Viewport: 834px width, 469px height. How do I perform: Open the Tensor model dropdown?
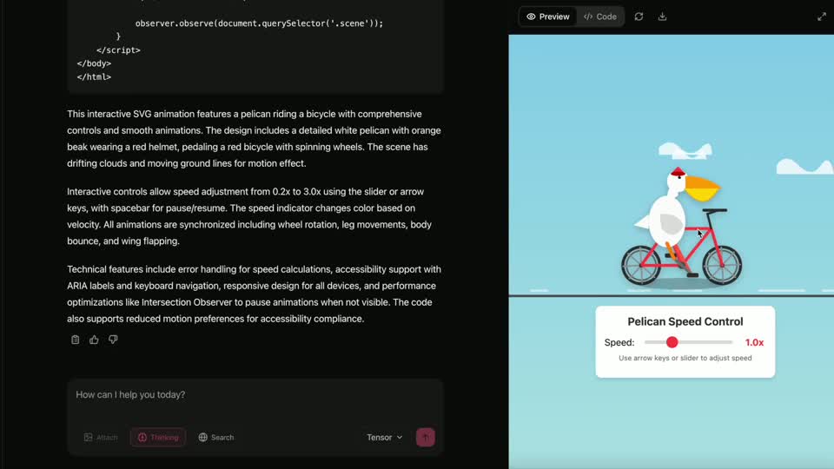pyautogui.click(x=384, y=437)
